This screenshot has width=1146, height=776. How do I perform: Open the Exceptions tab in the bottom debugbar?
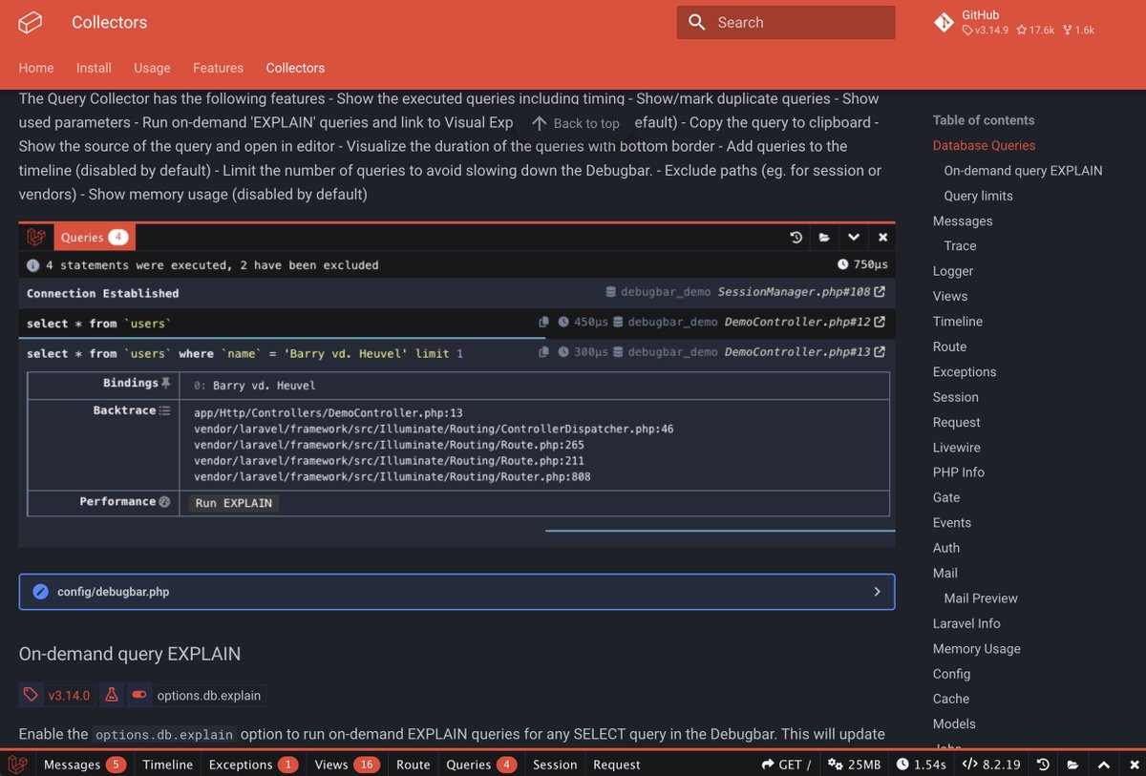point(253,765)
